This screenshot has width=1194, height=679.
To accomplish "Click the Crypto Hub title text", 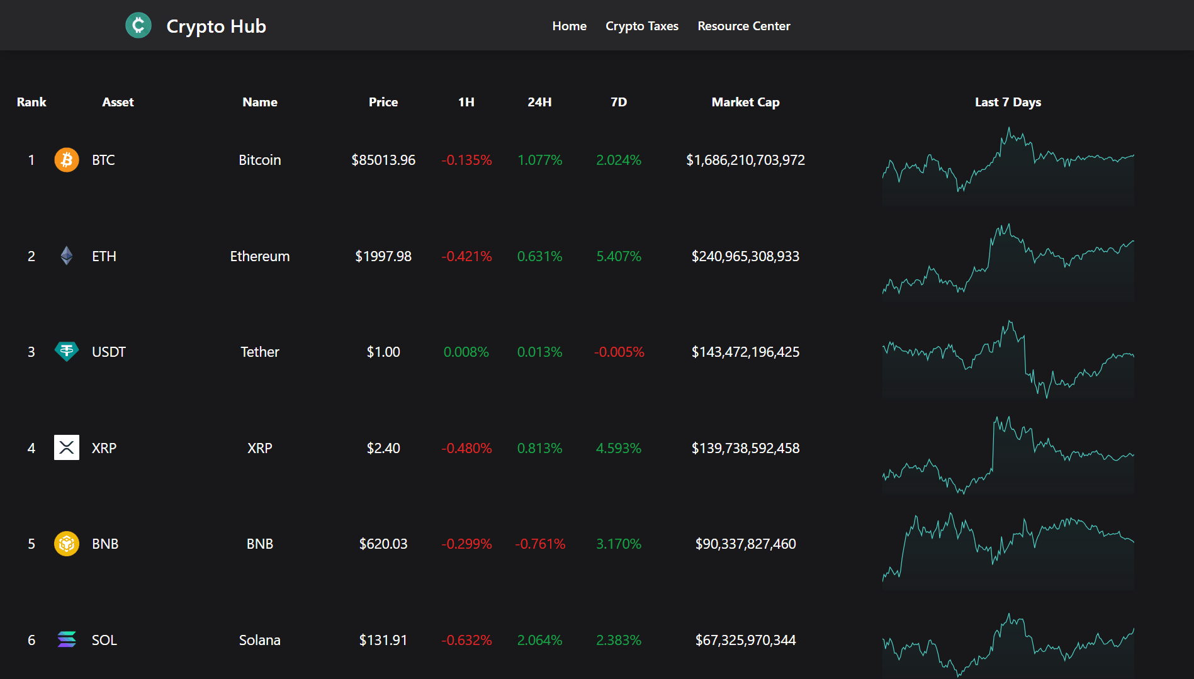I will [x=216, y=26].
